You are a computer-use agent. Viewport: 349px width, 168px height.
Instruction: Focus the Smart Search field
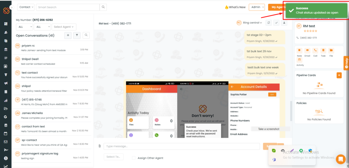(68, 7)
